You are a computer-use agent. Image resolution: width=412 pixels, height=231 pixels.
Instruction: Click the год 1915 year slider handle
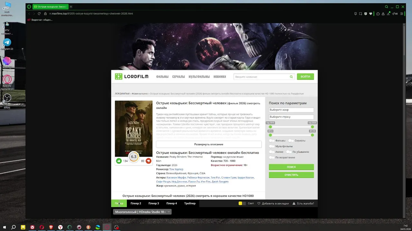click(x=270, y=127)
